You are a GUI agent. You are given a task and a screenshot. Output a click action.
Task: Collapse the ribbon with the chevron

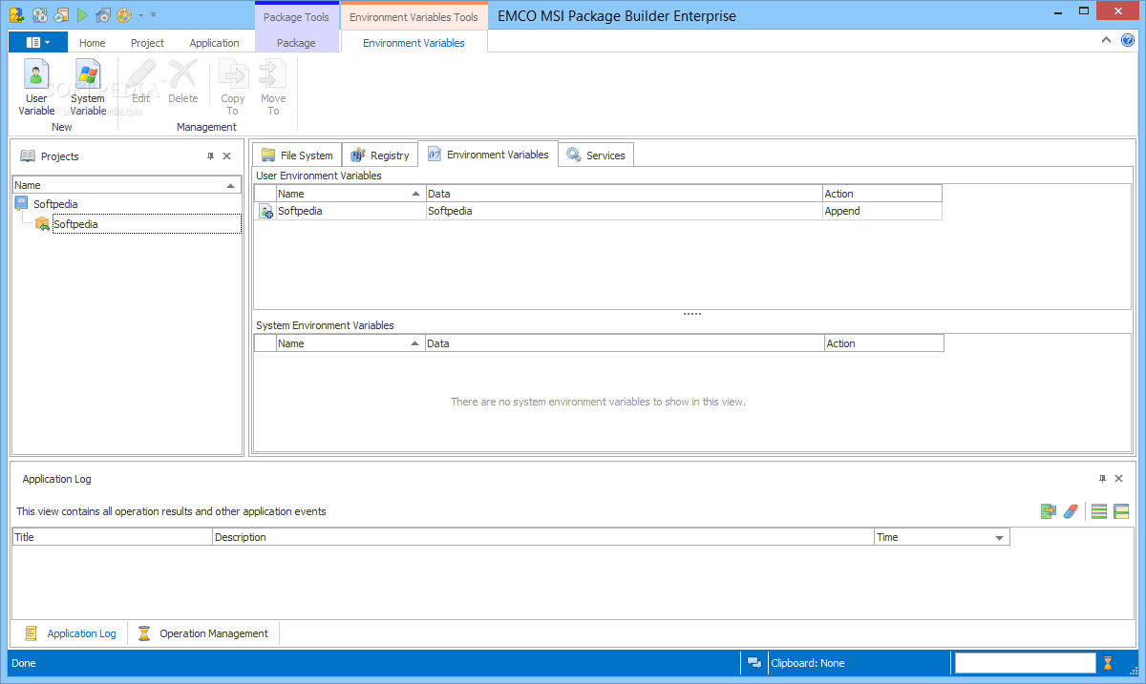point(1106,40)
